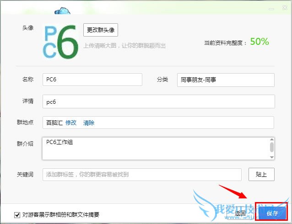Click the 返回 button
The height and width of the screenshot is (224, 292).
[240, 213]
